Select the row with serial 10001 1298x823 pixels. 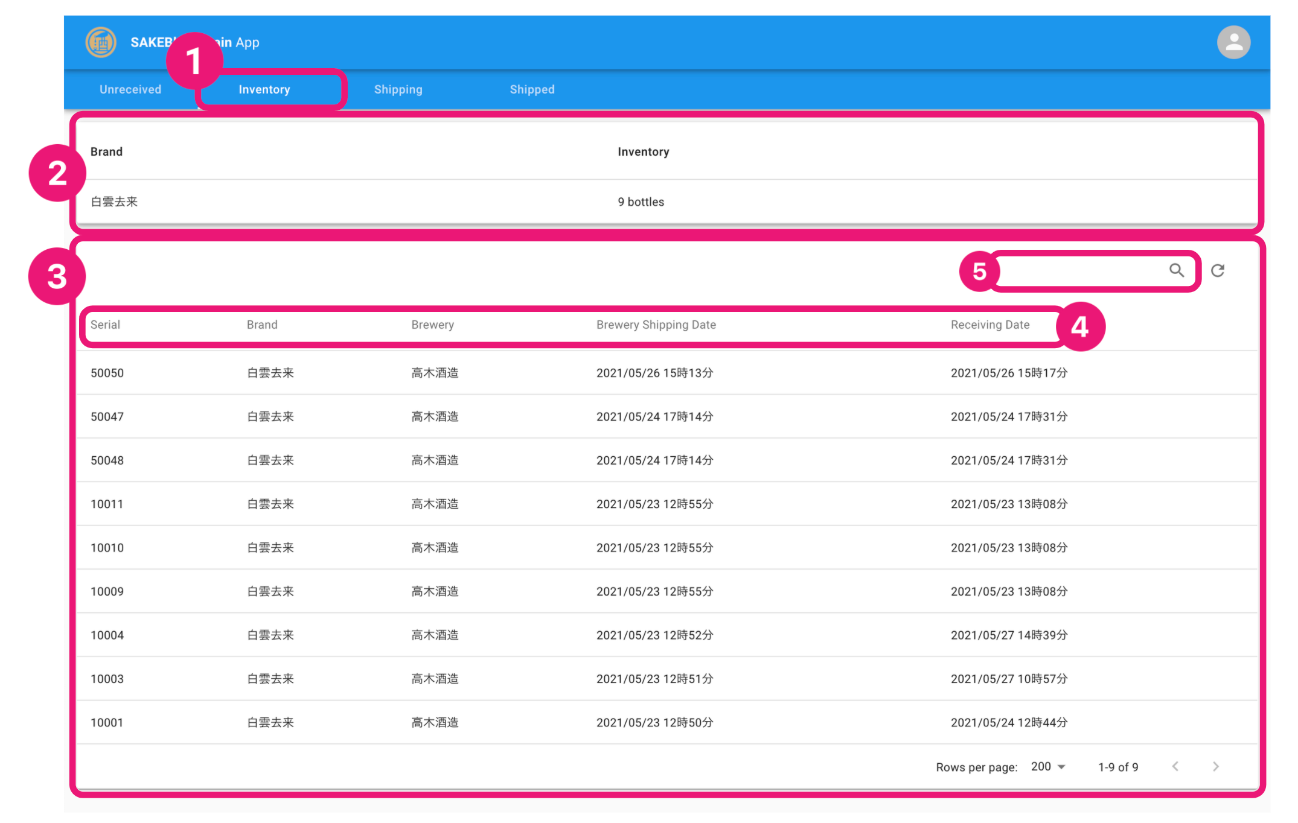click(x=107, y=722)
